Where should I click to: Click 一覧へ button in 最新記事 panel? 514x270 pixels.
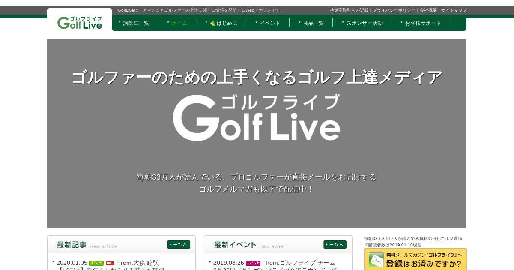[179, 245]
